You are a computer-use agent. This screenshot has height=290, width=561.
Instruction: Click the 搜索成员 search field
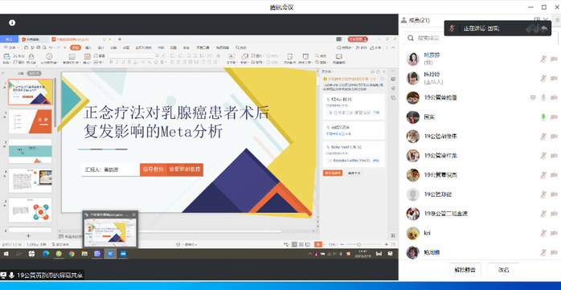481,38
